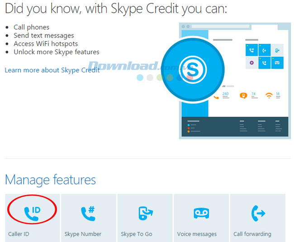294x242 pixels.
Task: Click the Skype Number label
Action: pyautogui.click(x=83, y=234)
